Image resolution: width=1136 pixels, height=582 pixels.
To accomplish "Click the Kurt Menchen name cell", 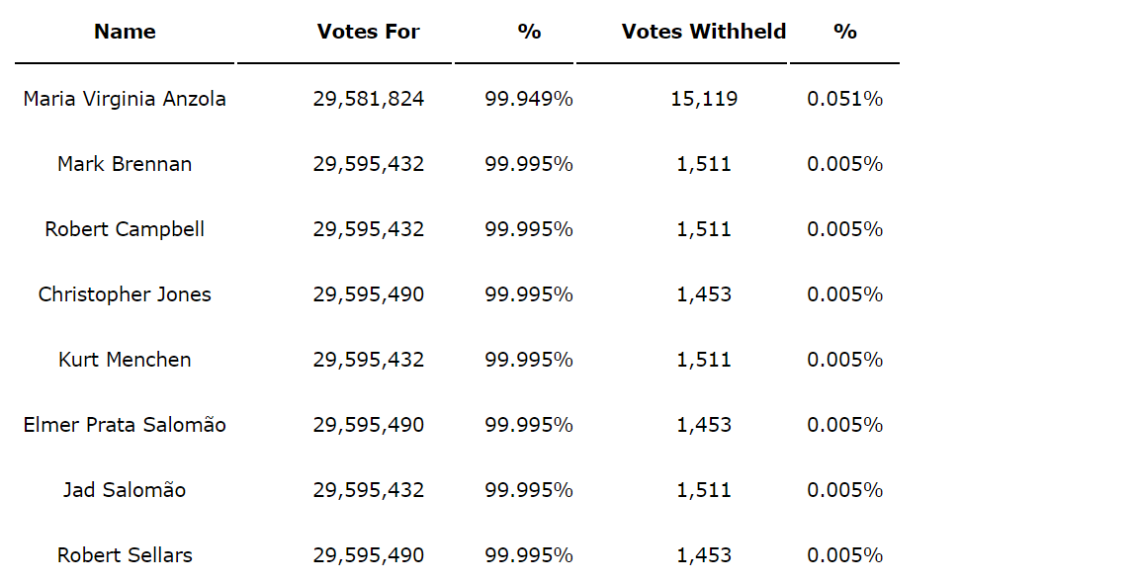I will 125,360.
